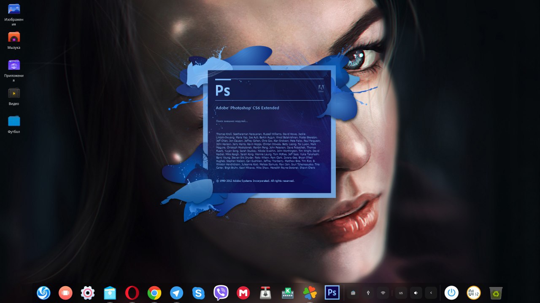This screenshot has width=540, height=303.
Task: Click the Adobe Photoshop CS6 Extended title
Action: pos(247,108)
